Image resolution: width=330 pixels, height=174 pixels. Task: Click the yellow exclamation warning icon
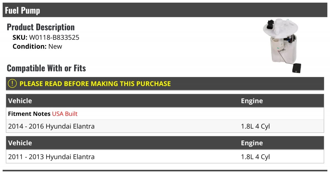(x=12, y=84)
